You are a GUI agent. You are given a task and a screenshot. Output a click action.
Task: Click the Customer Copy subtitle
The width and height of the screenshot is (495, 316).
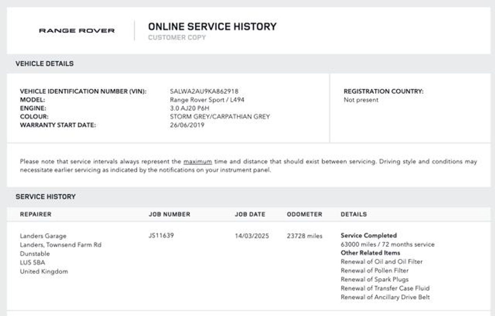tap(177, 37)
